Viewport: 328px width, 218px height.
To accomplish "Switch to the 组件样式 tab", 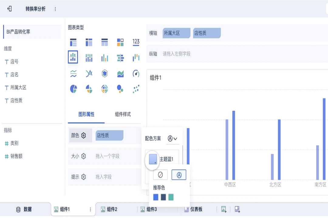I will 123,115.
